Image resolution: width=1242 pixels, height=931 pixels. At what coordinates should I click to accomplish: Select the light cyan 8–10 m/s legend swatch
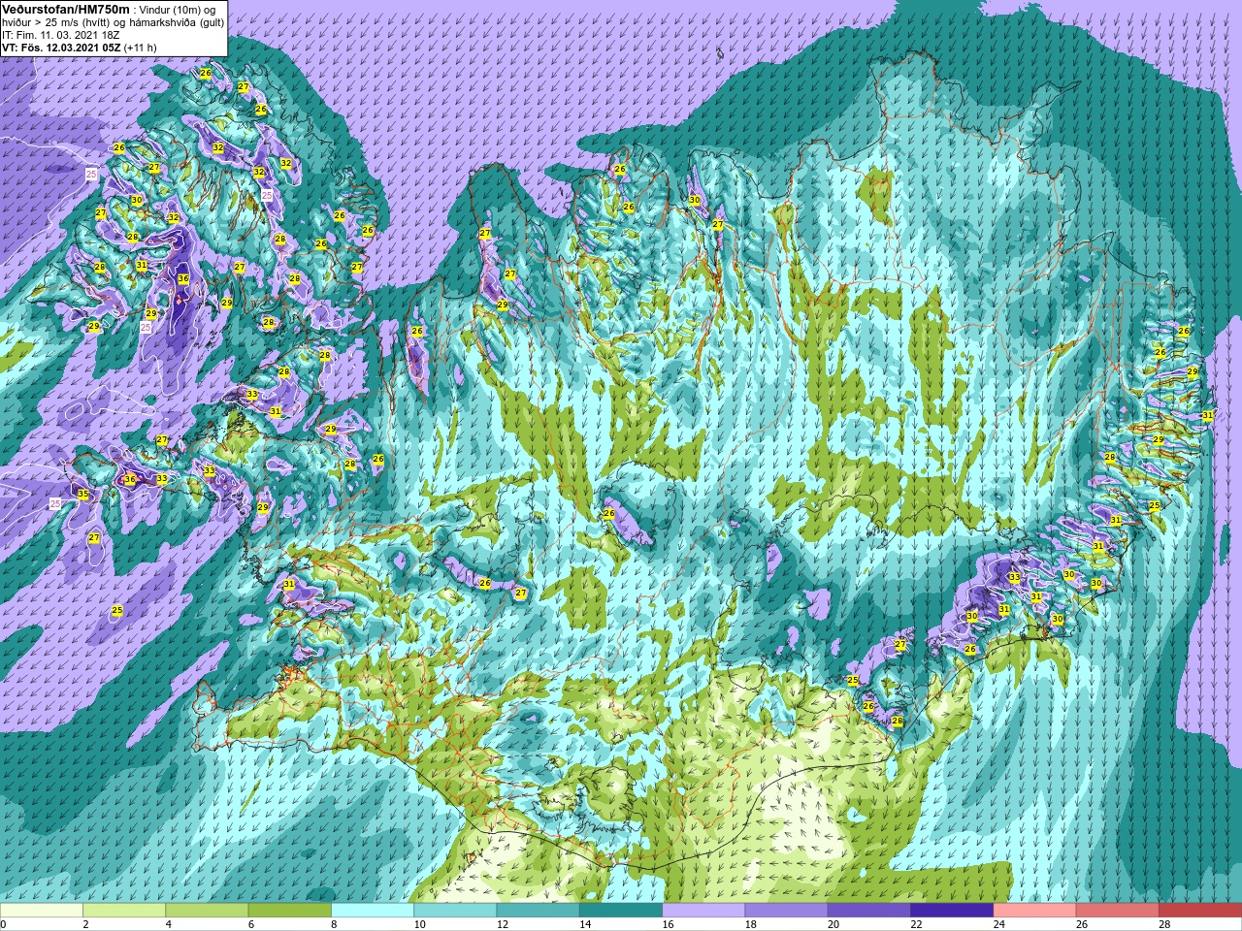click(373, 911)
